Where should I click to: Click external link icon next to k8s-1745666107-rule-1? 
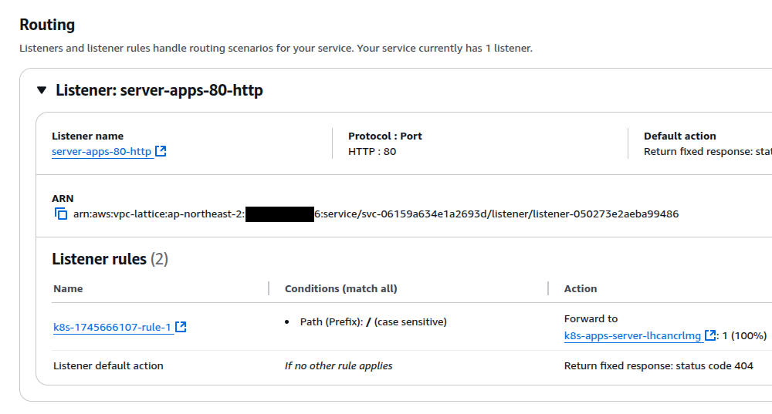pyautogui.click(x=181, y=328)
